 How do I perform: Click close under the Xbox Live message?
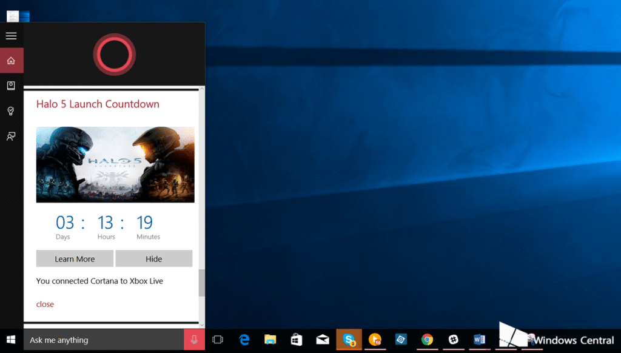coord(45,304)
